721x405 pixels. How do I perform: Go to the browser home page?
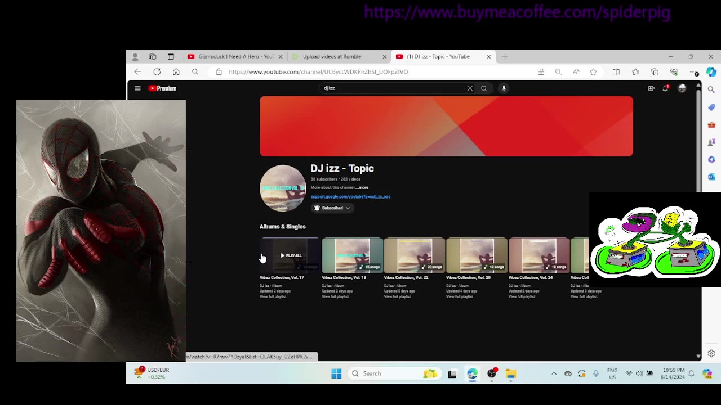pyautogui.click(x=176, y=71)
